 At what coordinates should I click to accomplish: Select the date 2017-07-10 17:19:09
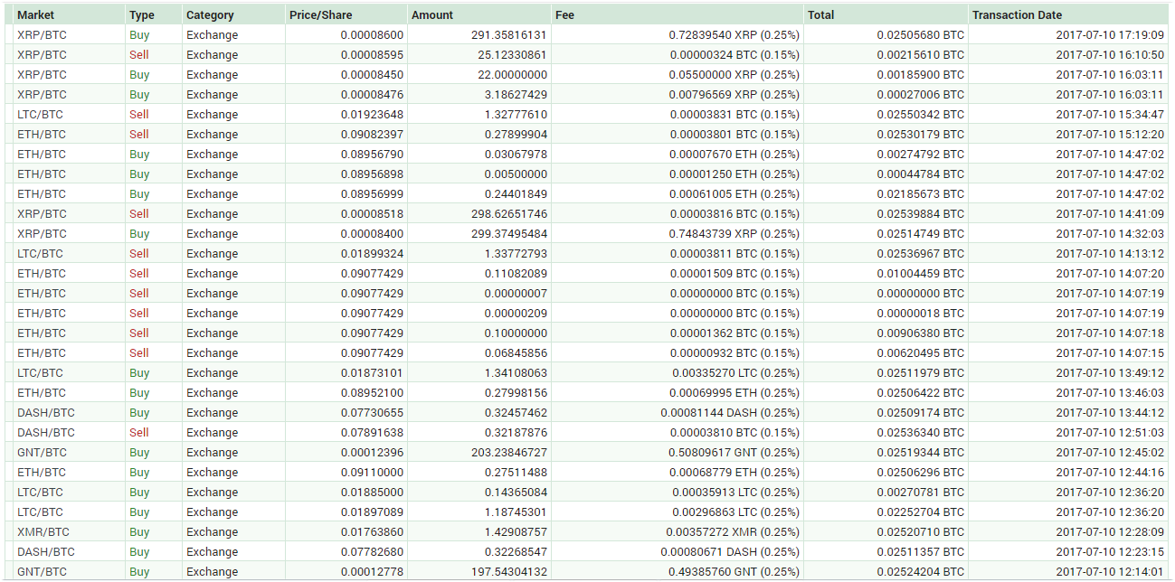point(1110,34)
